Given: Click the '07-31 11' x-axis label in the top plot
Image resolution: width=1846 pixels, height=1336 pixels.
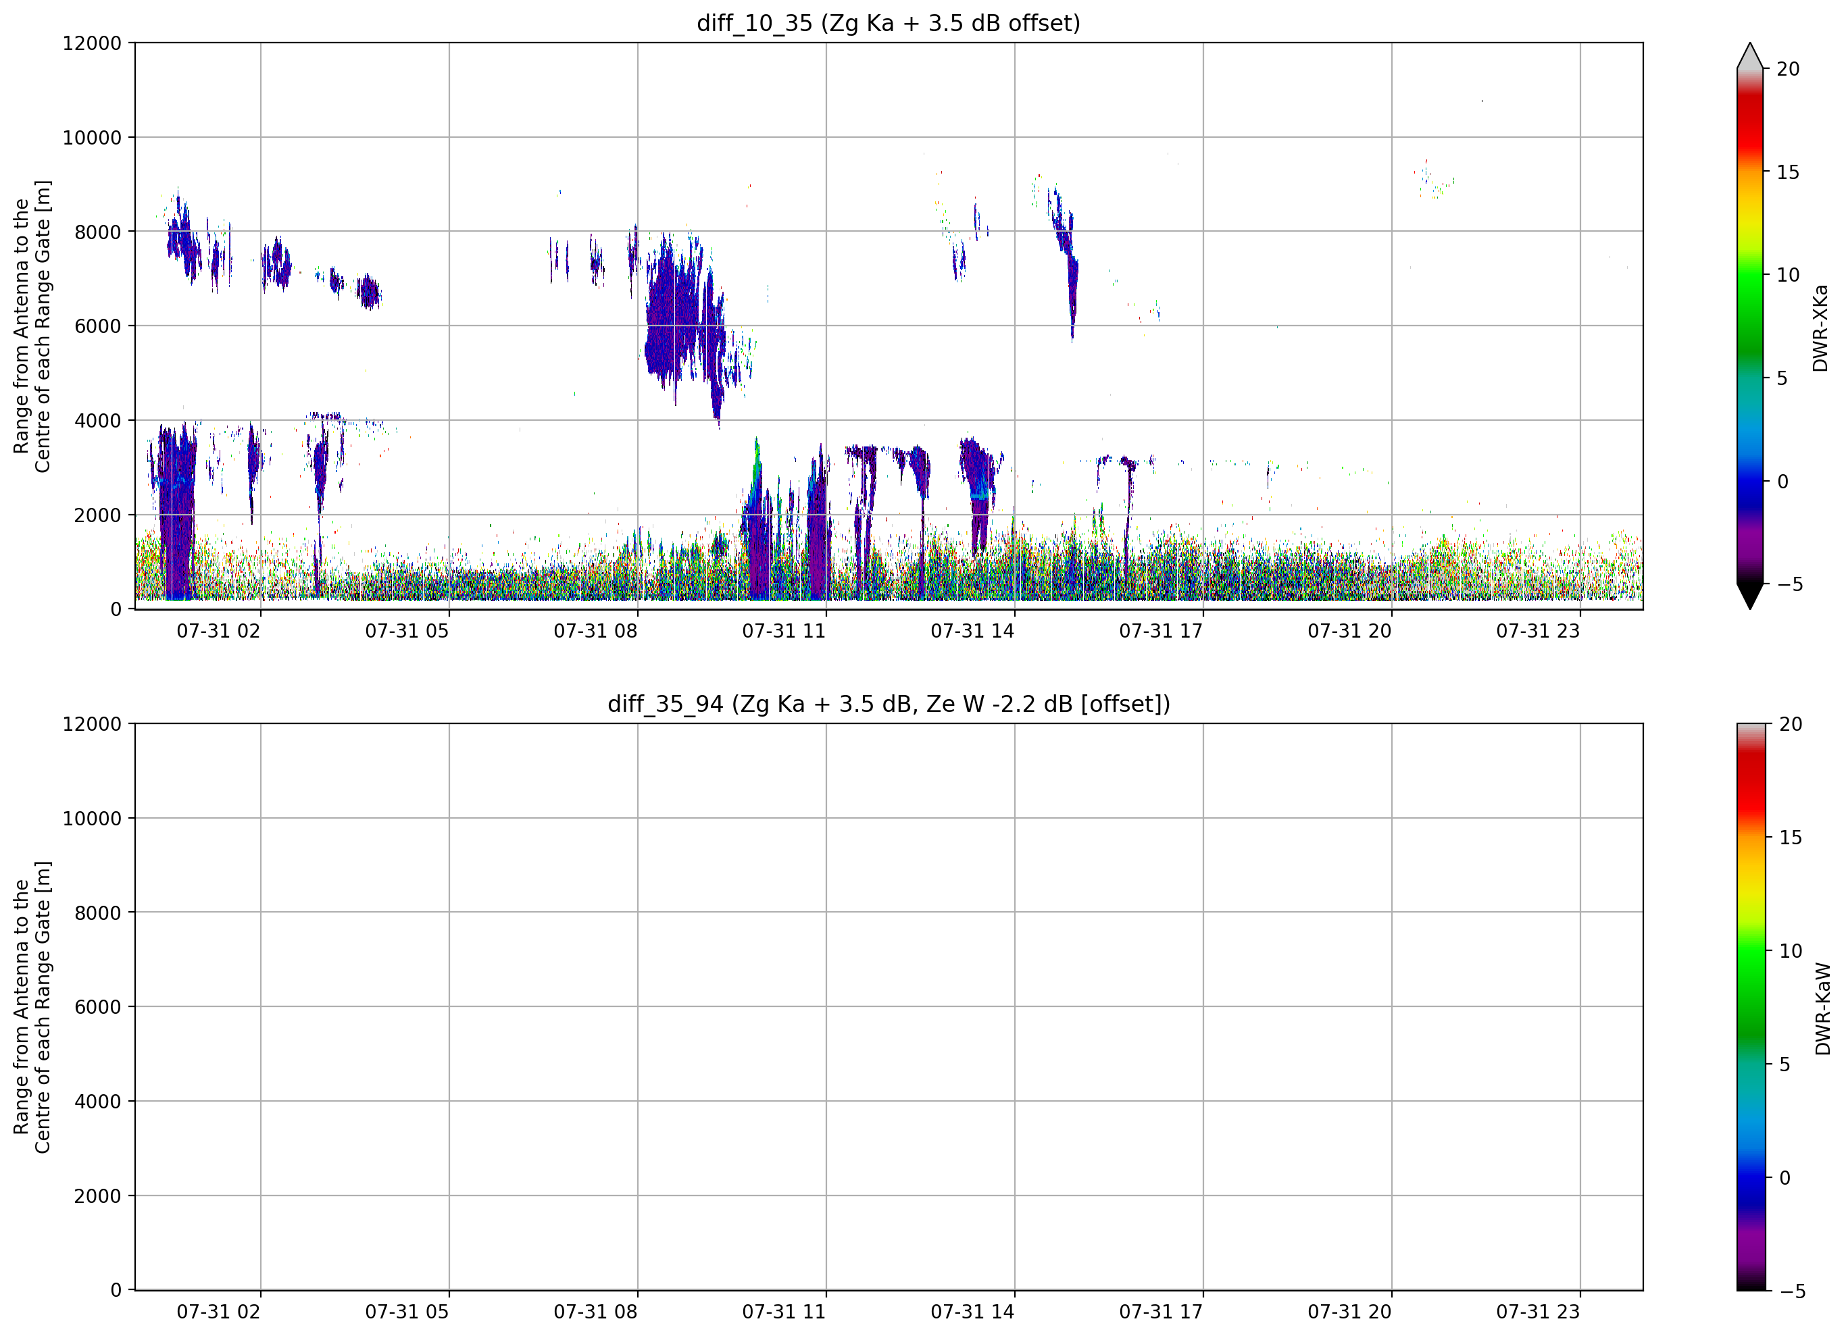Looking at the screenshot, I should tap(784, 632).
